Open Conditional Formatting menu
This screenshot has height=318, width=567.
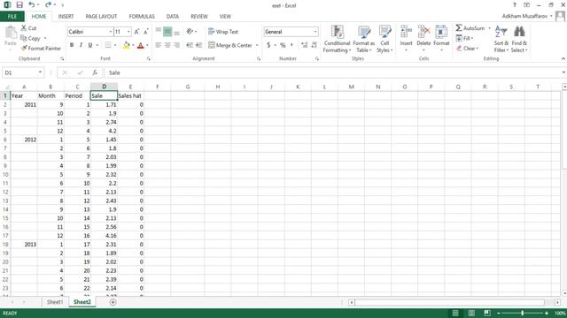click(x=337, y=39)
